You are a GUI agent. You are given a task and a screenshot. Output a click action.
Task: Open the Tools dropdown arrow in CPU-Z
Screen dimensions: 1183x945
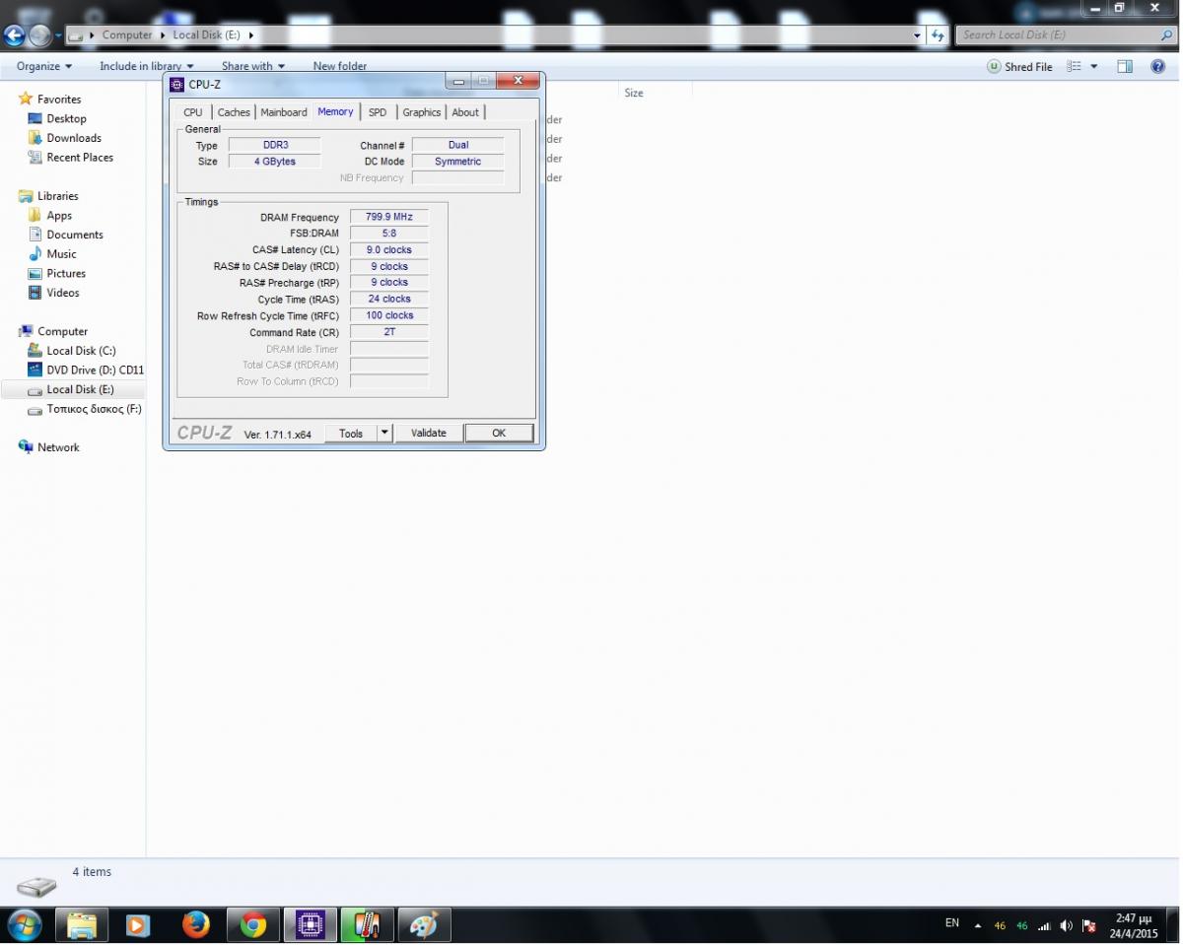(x=384, y=434)
